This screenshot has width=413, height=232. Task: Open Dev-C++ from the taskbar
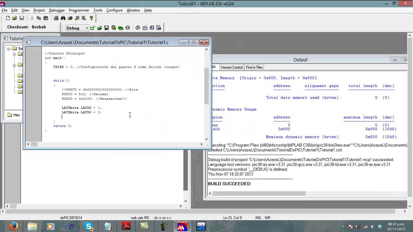[x=201, y=226]
